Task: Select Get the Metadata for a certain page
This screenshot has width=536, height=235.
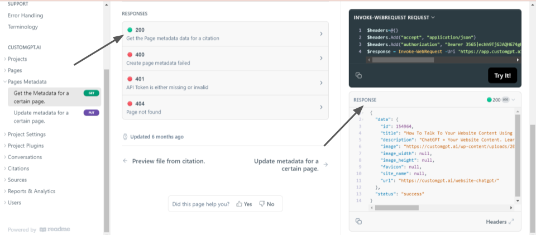Action: (x=54, y=97)
